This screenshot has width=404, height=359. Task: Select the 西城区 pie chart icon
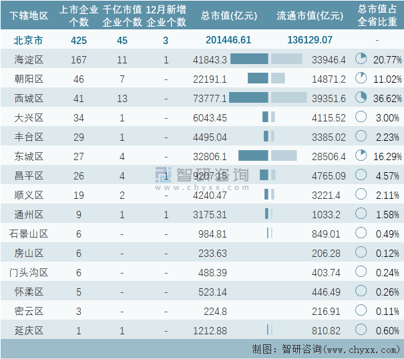(x=361, y=98)
